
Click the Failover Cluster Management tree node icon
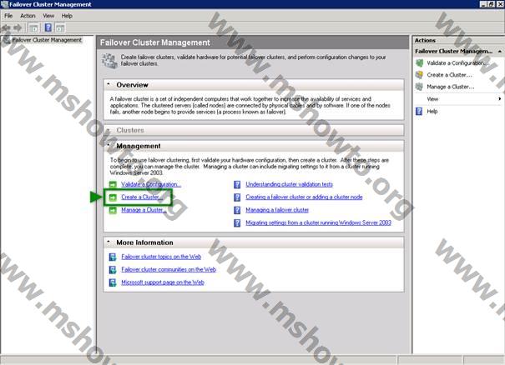[6, 40]
